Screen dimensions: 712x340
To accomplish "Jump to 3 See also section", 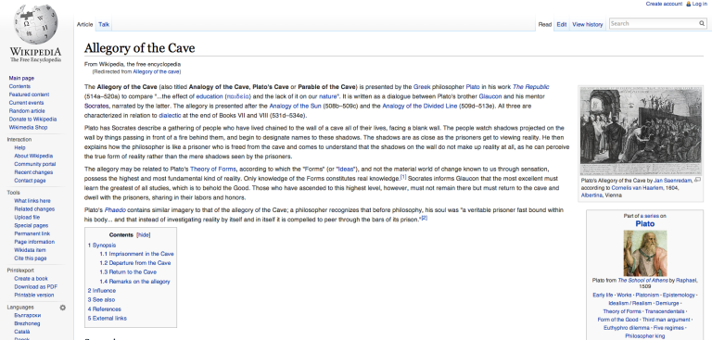I will coord(101,299).
